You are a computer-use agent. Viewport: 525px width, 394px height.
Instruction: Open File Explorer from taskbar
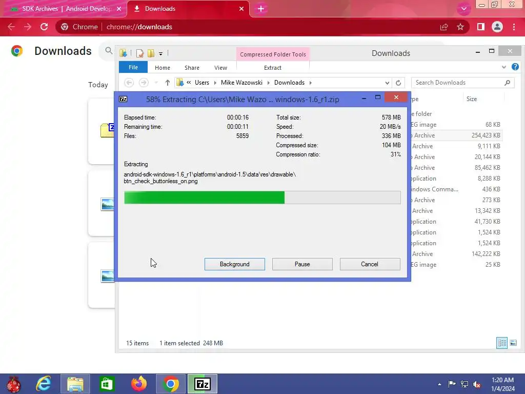click(x=75, y=384)
